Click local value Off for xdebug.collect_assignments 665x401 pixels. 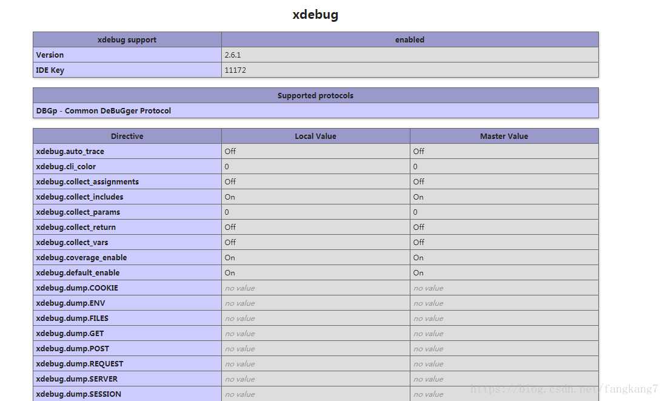[x=316, y=181]
